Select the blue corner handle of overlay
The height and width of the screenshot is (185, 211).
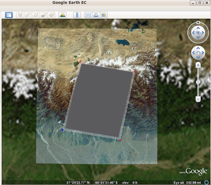[x=63, y=130]
